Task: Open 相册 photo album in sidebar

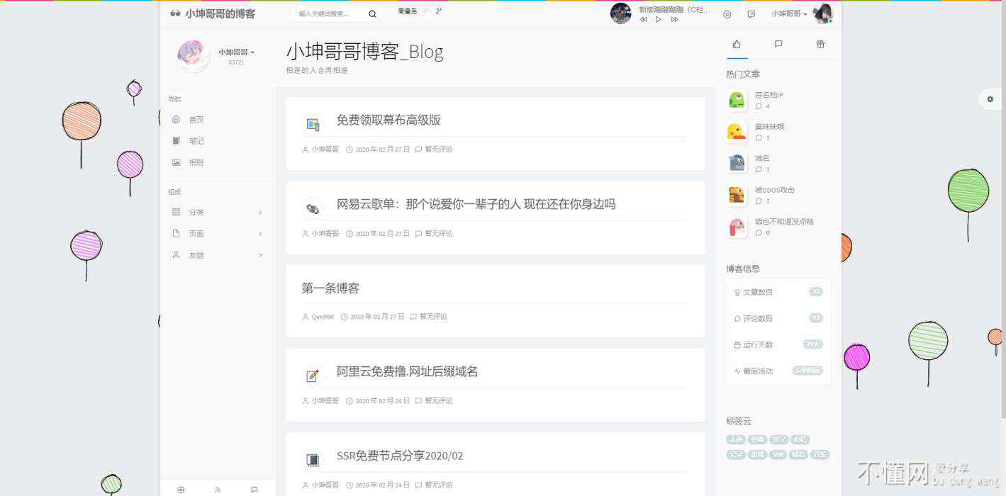Action: (196, 162)
